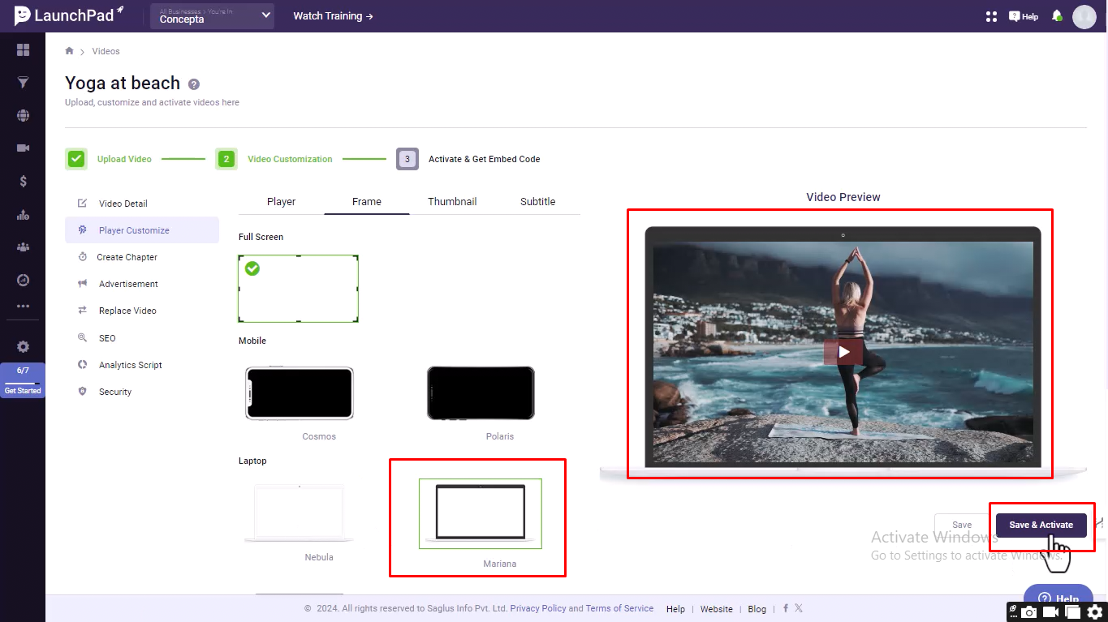The height and width of the screenshot is (622, 1108).
Task: Click the LaunchPad logo
Action: (x=69, y=15)
